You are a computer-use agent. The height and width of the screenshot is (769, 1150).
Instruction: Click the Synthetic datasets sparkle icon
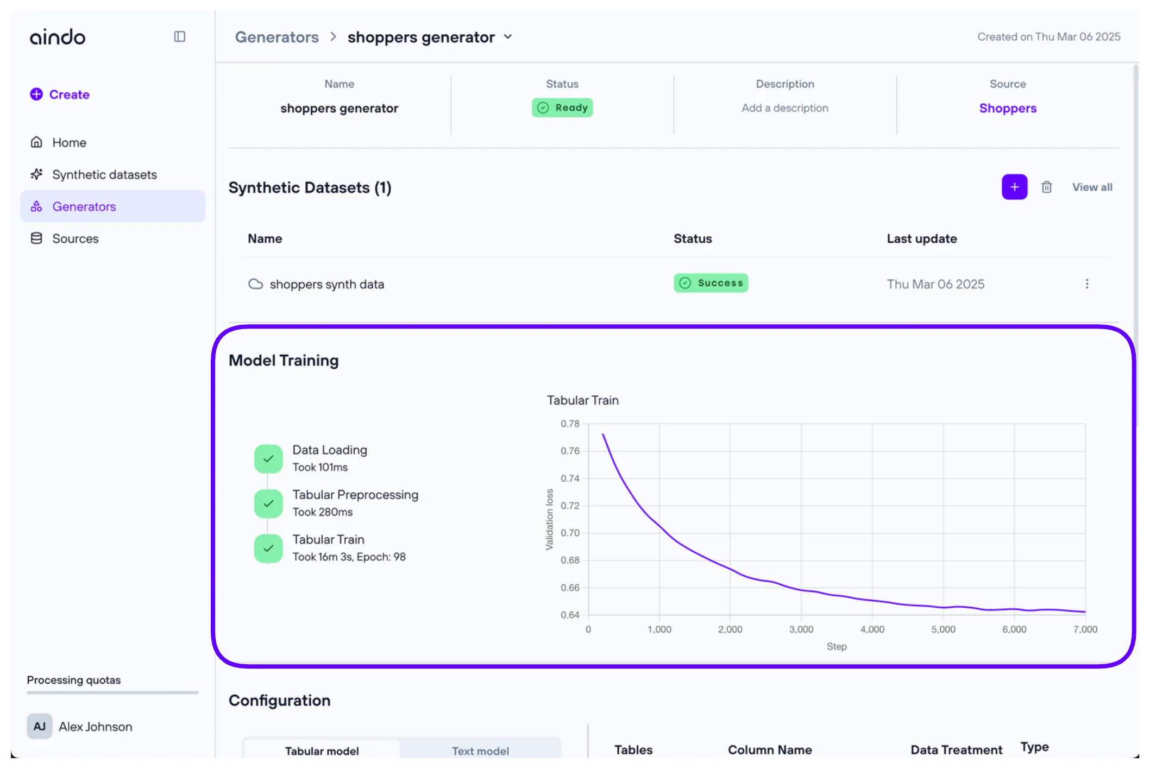(36, 174)
